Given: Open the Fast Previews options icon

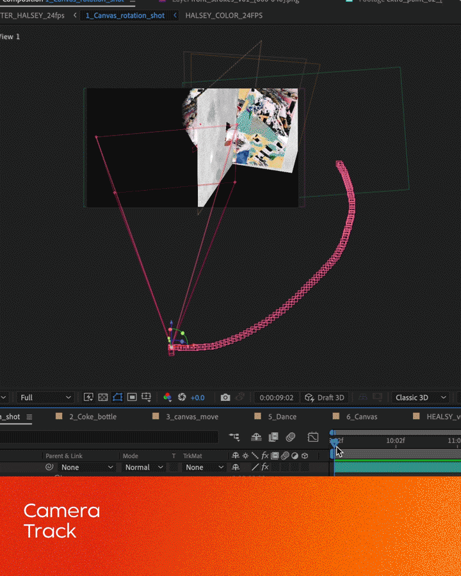Looking at the screenshot, I should pyautogui.click(x=88, y=397).
